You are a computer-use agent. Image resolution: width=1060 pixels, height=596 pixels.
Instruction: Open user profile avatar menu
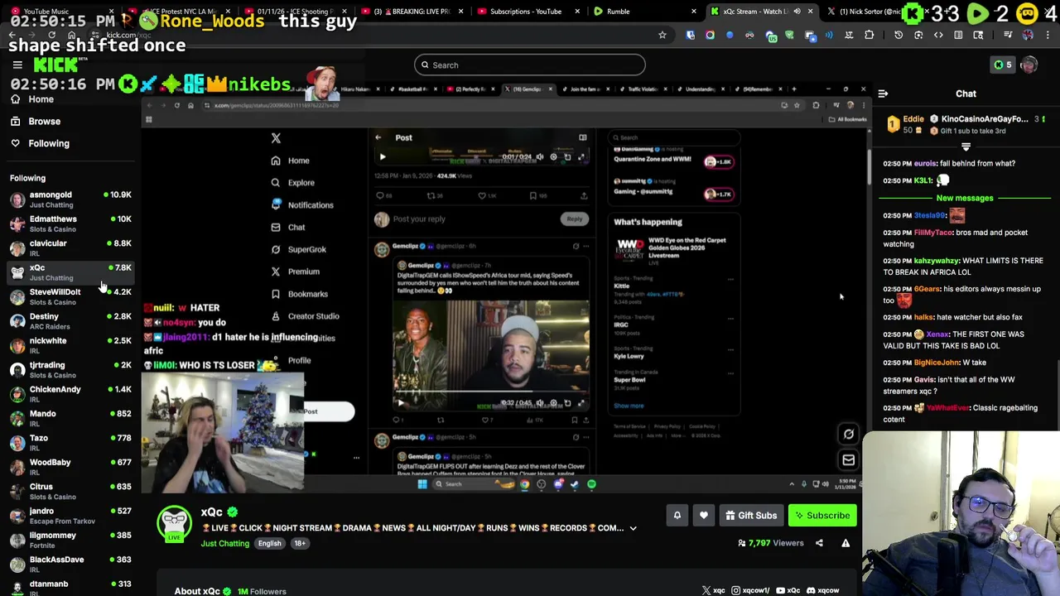1029,65
